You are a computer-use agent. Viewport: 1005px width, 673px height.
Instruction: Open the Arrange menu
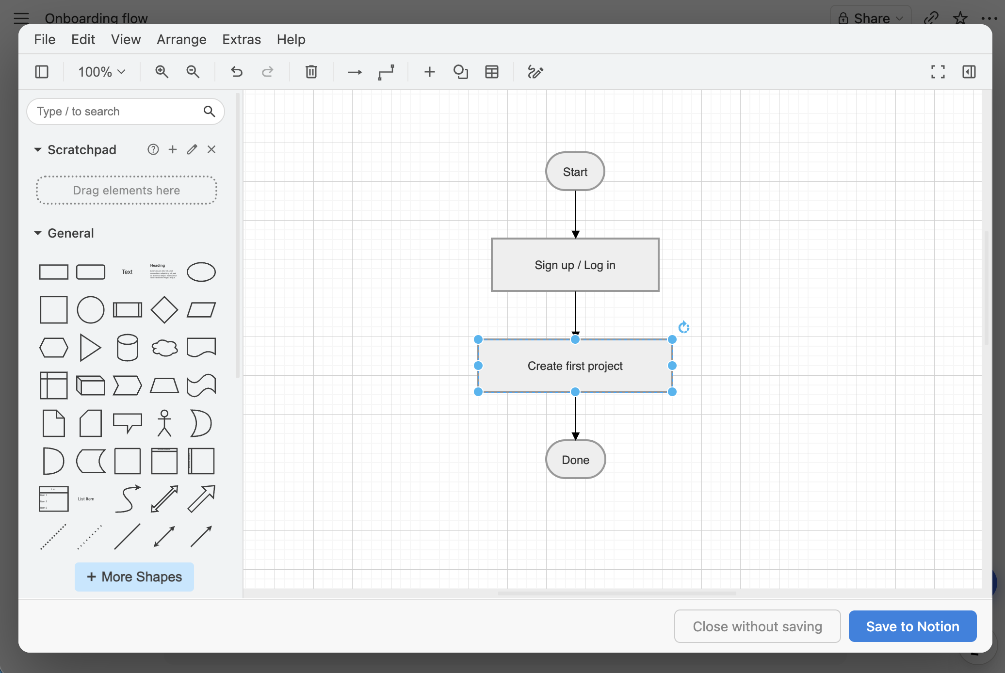tap(181, 39)
